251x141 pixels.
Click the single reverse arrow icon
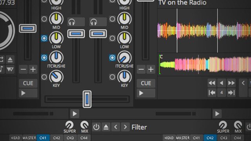[222, 83]
